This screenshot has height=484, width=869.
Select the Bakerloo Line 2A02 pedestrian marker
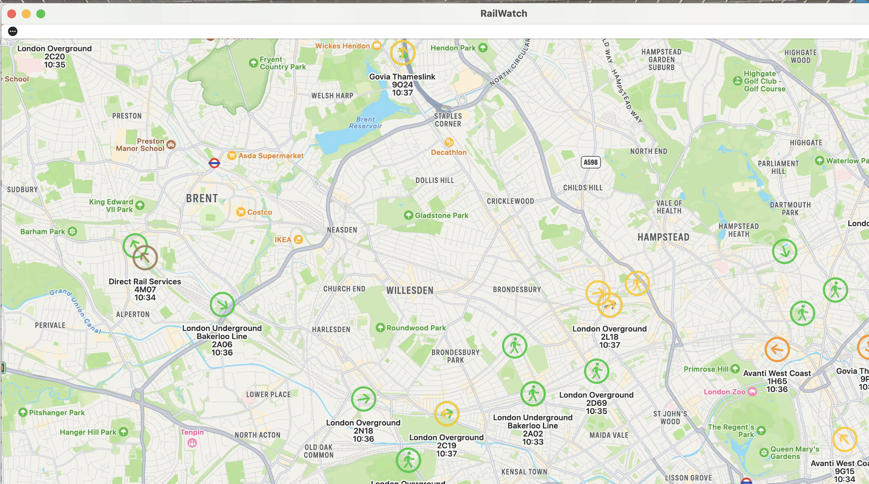[x=533, y=394]
